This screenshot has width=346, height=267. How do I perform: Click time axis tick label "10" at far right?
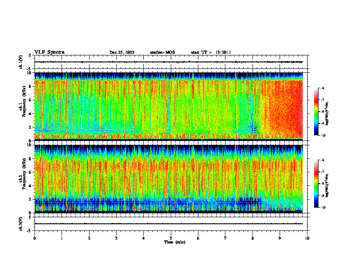307,238
